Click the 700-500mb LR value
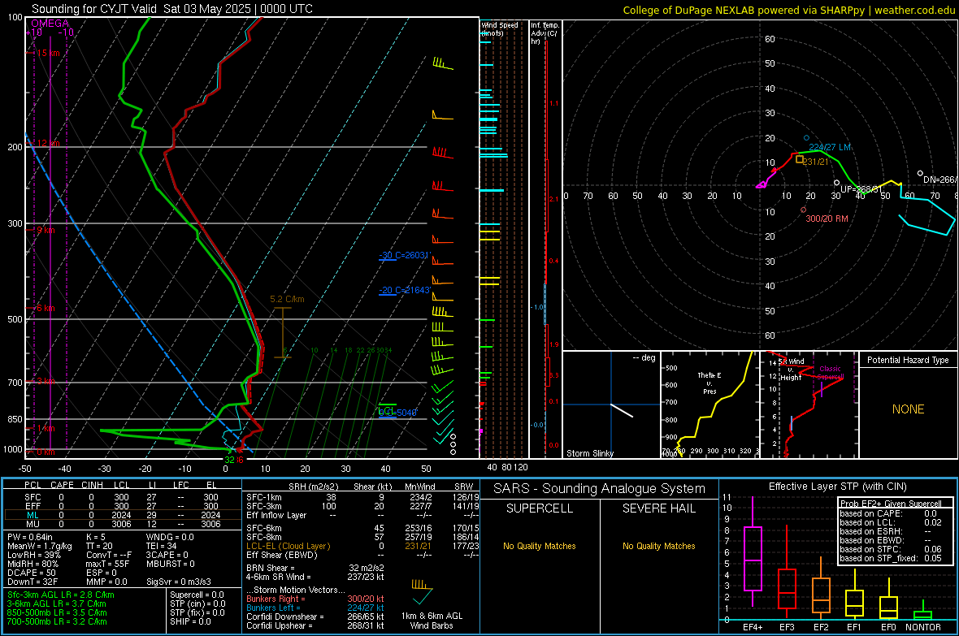 (x=57, y=621)
